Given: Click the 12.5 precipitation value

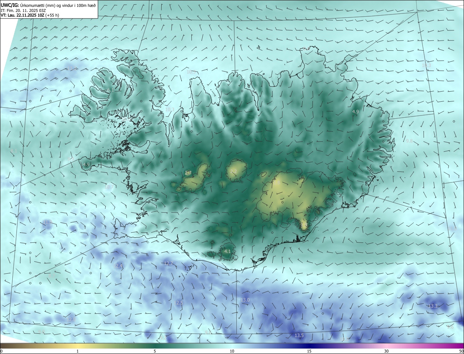Looking at the screenshot, I should [179, 303].
